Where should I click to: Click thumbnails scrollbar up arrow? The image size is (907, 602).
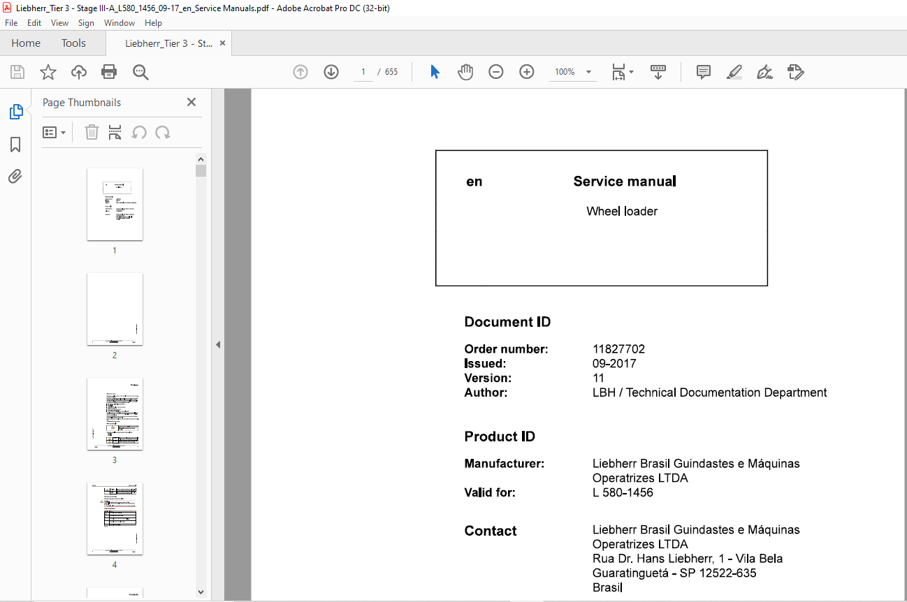pos(201,159)
